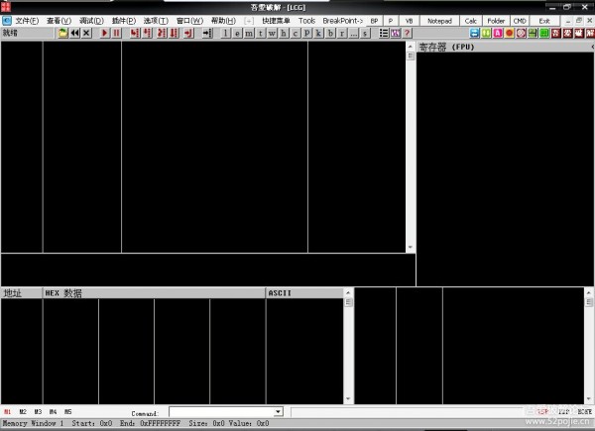Open the 插件(P) plugins menu

tap(123, 20)
